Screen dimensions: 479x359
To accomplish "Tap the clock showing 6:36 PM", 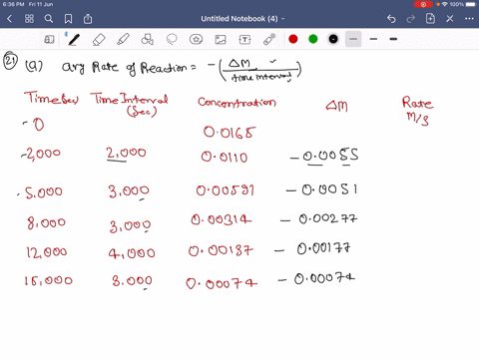I will [13, 4].
